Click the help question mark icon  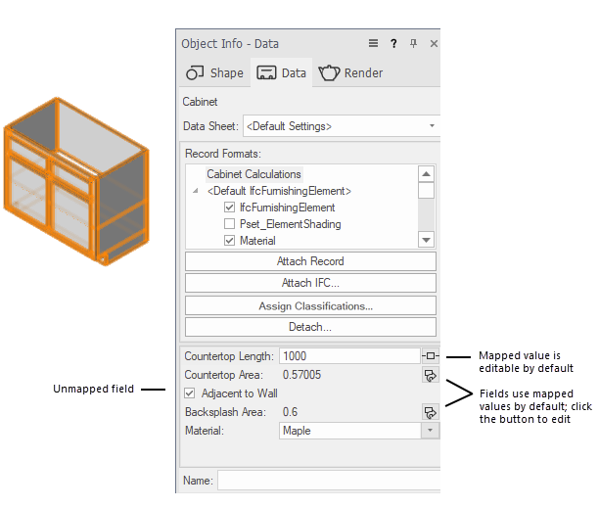pos(393,43)
